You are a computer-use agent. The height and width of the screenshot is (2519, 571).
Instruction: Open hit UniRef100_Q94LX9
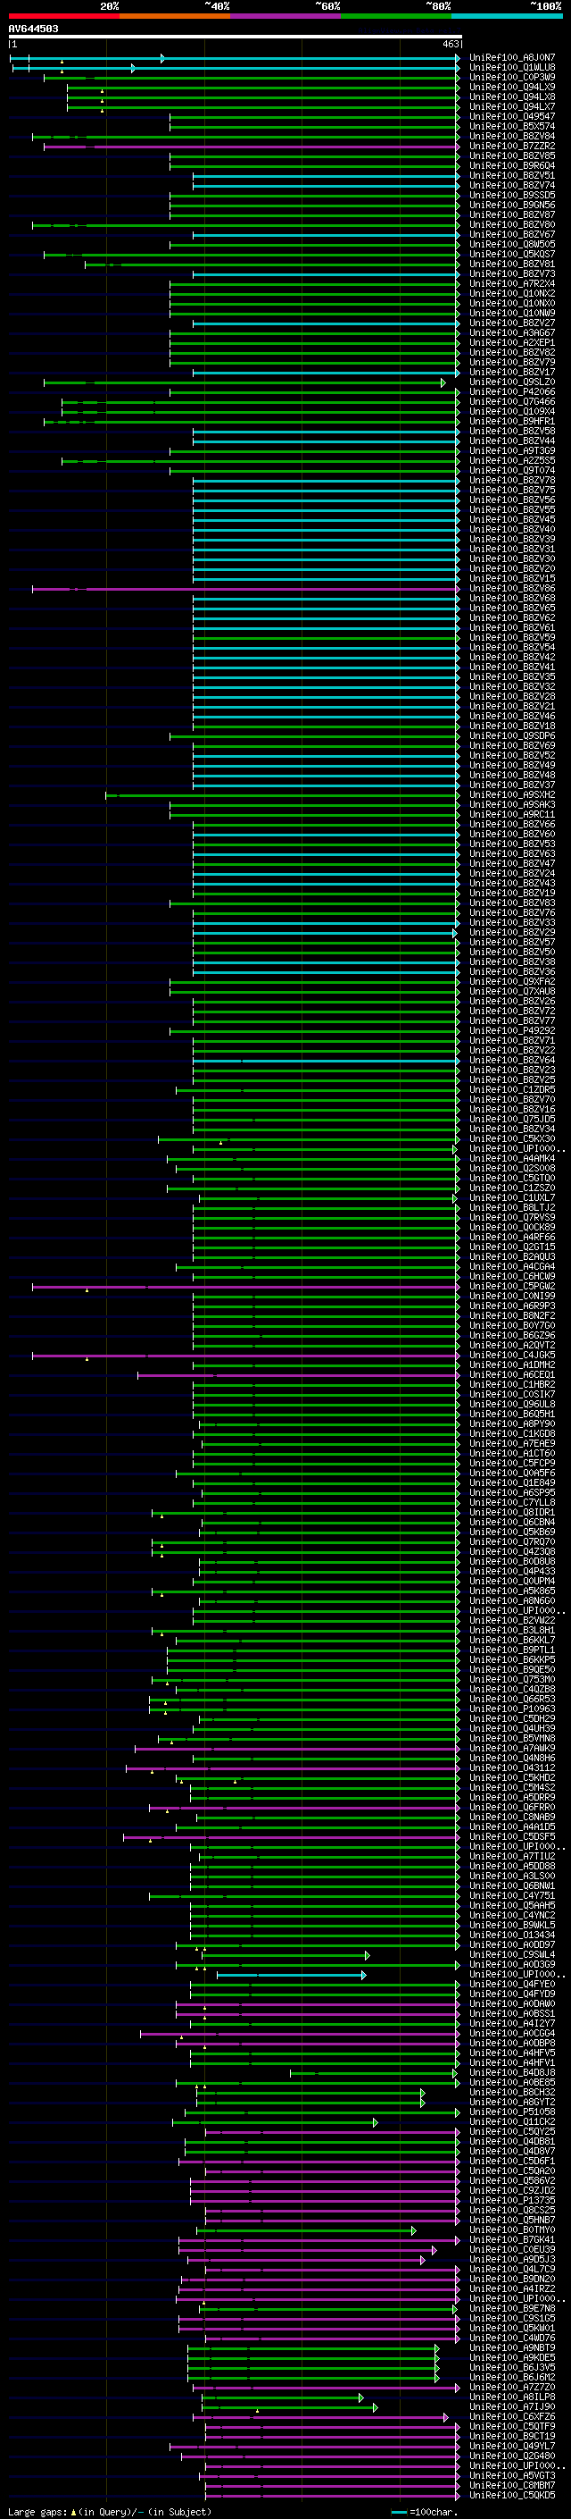point(512,87)
